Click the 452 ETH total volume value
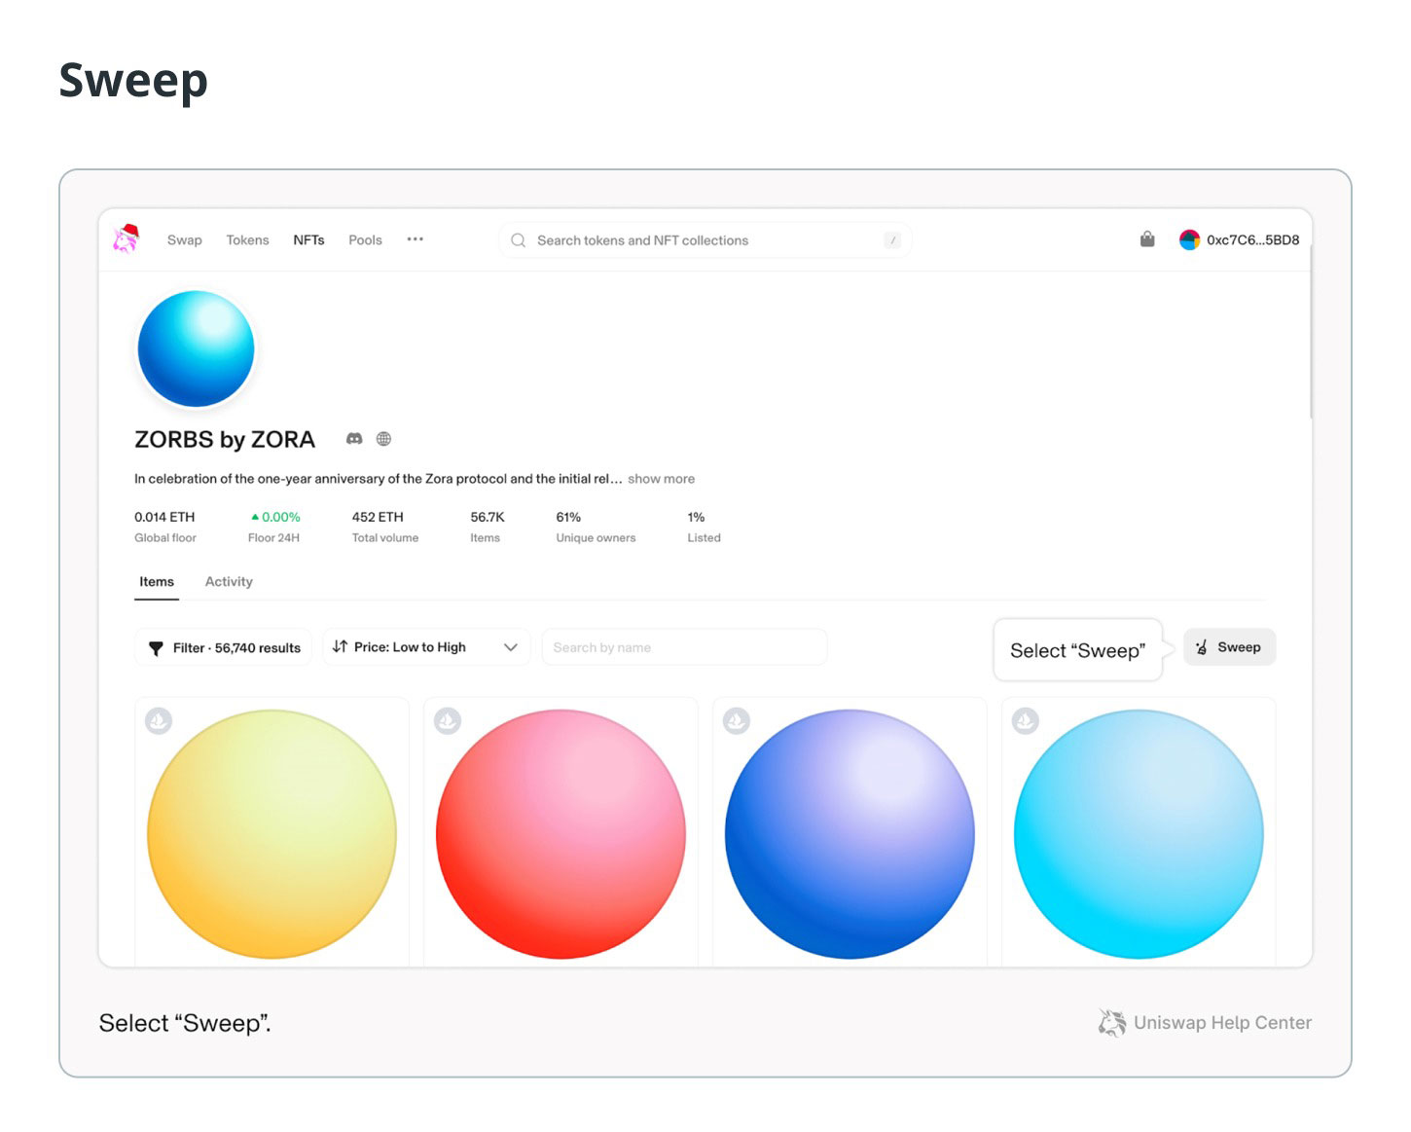Screen dimensions: 1411x1132 pyautogui.click(x=378, y=517)
